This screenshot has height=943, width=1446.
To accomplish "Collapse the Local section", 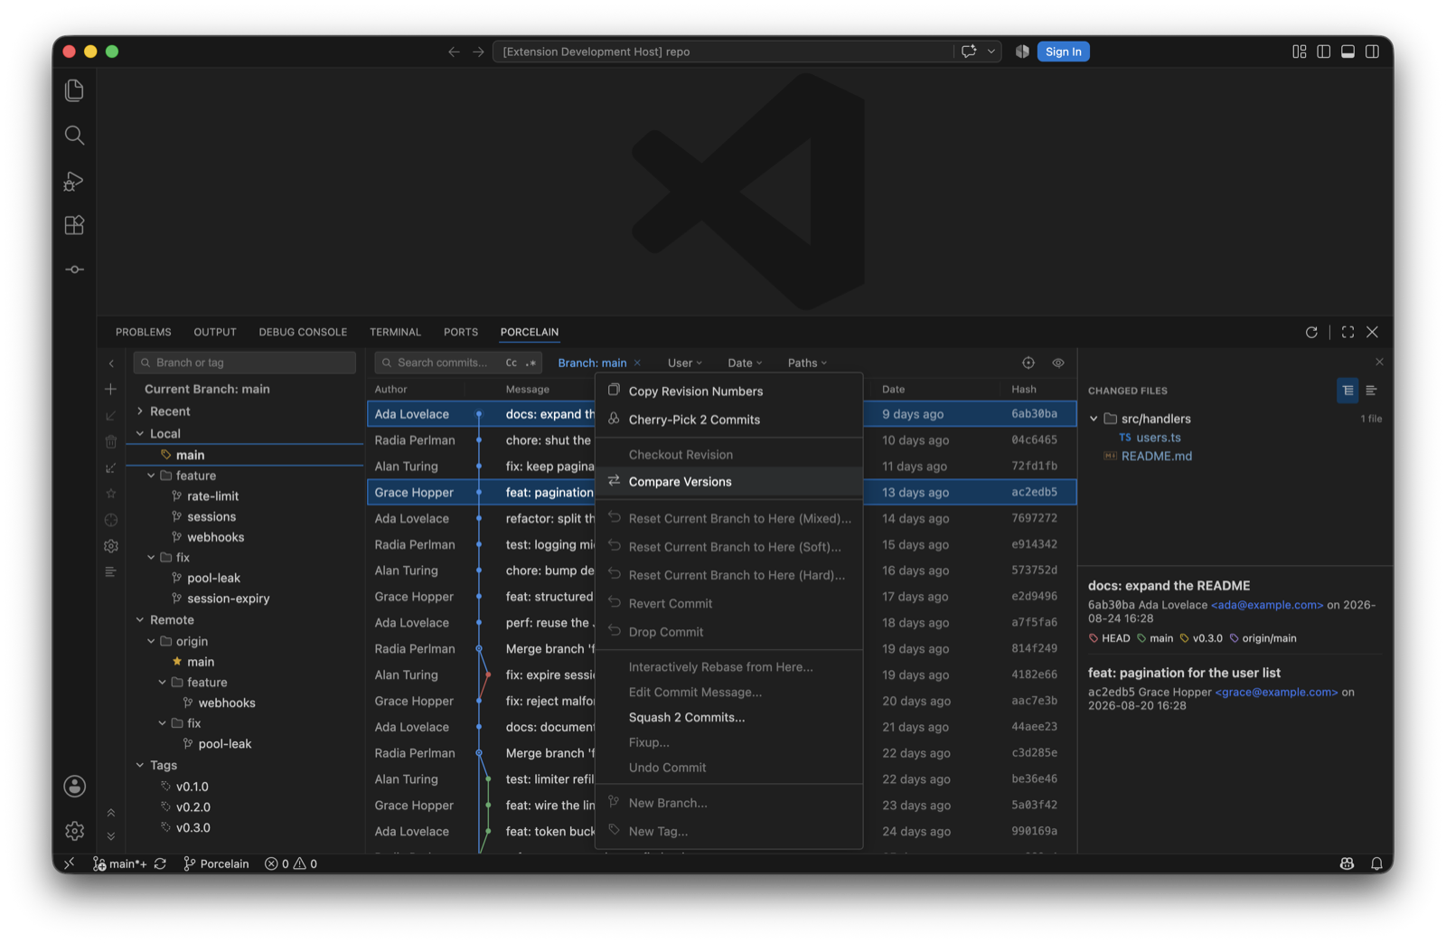I will point(140,434).
